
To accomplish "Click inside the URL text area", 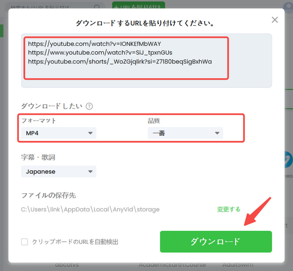I will pyautogui.click(x=146, y=61).
